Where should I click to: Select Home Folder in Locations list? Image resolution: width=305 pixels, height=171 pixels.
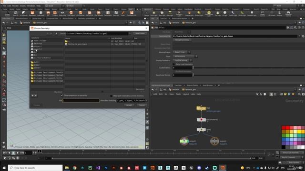click(x=40, y=41)
